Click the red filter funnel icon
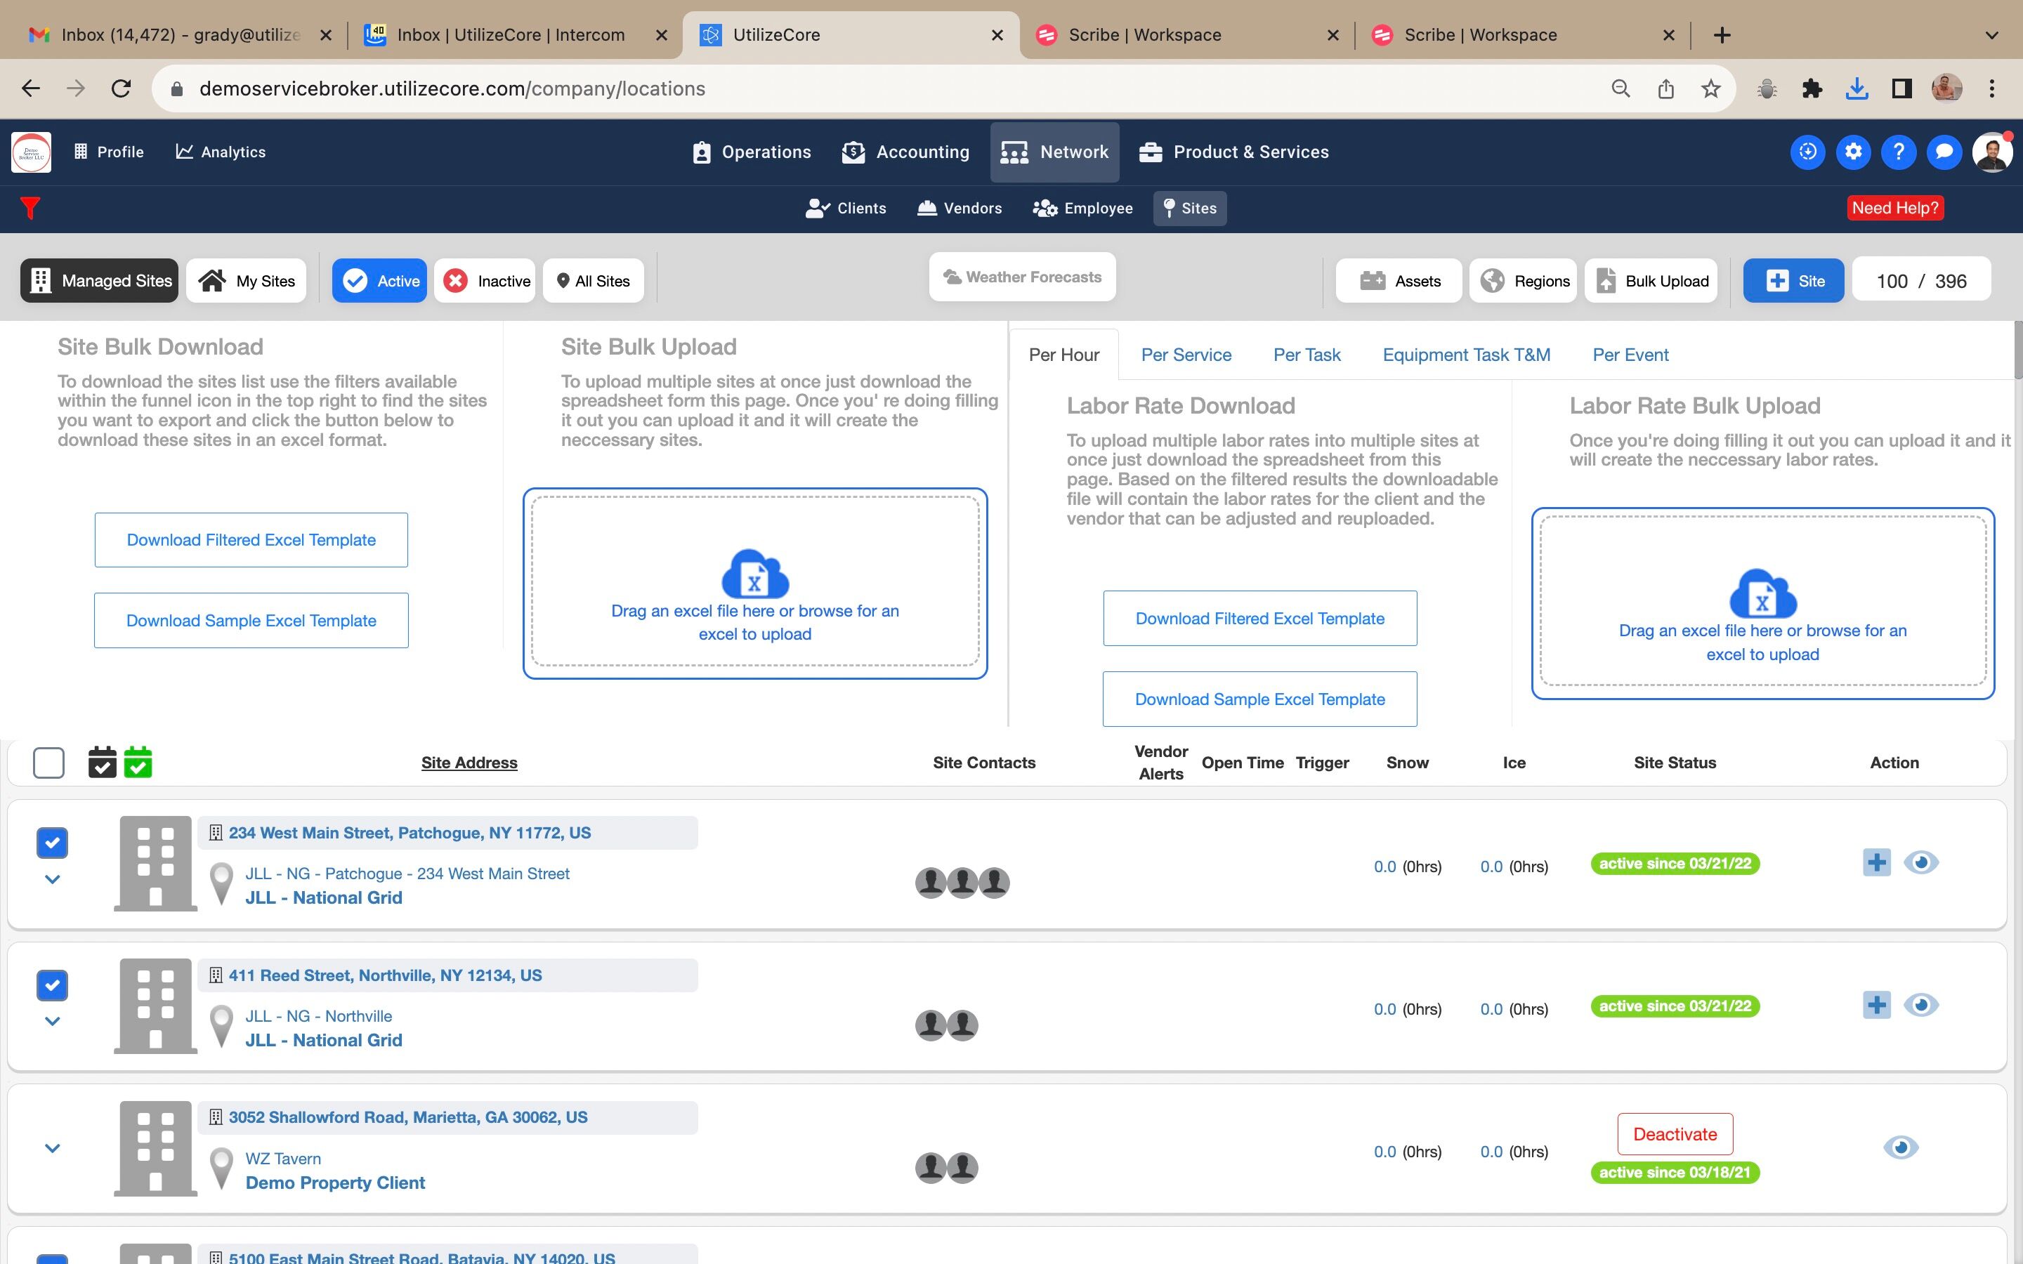2023x1264 pixels. pos(30,207)
